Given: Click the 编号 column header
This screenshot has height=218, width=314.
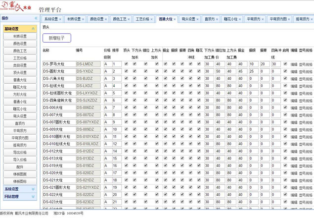Looking at the screenshot, I should [x=79, y=51].
